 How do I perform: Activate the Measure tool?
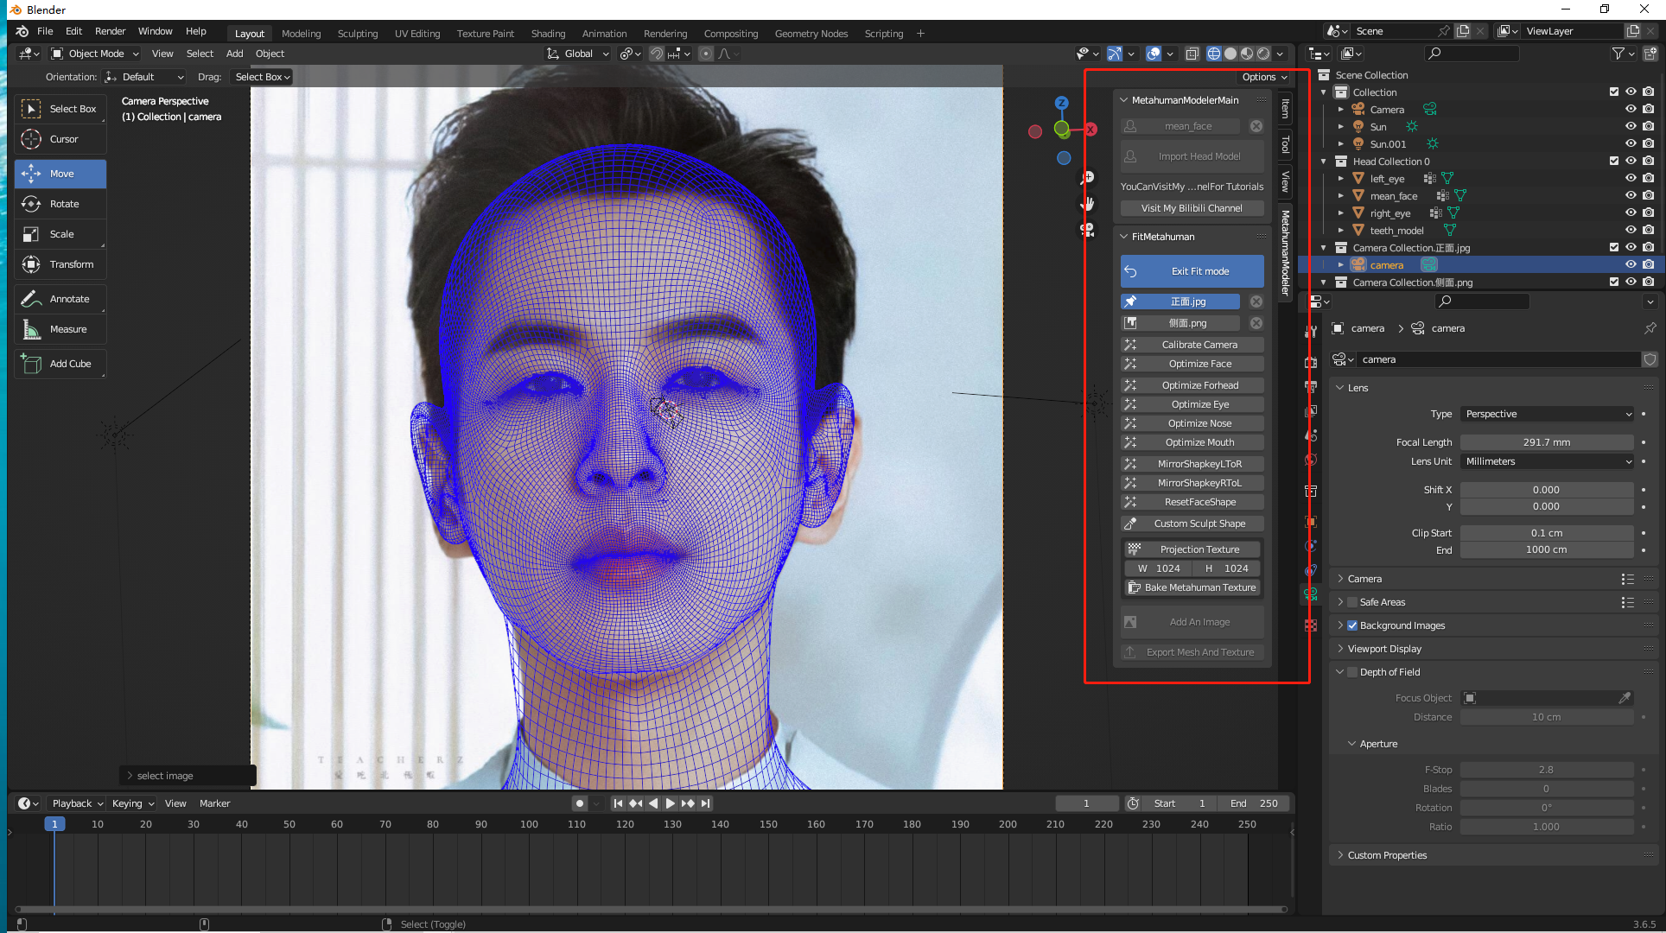(60, 329)
